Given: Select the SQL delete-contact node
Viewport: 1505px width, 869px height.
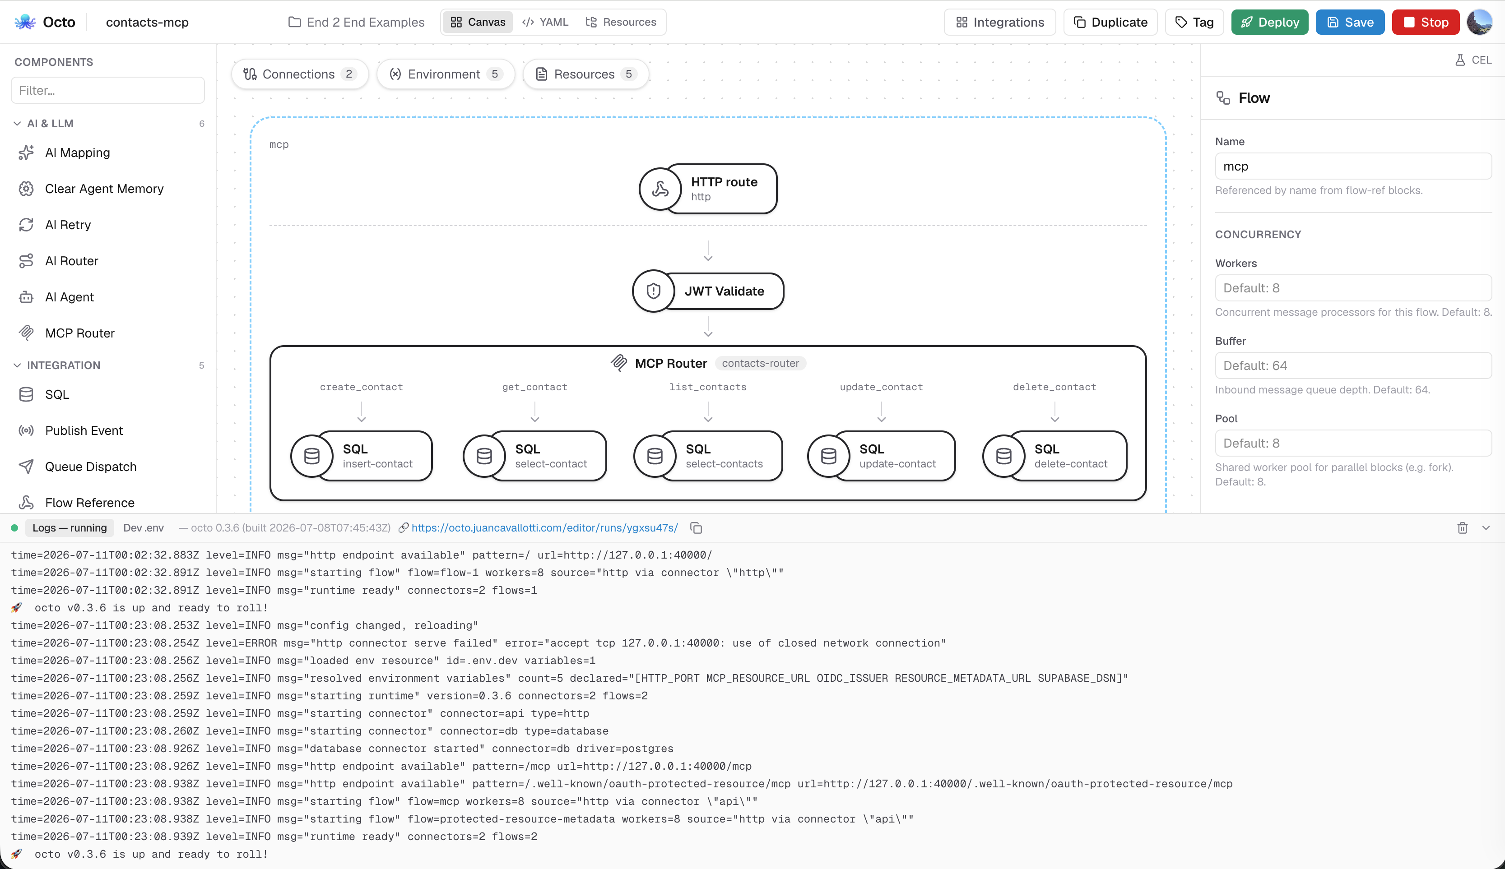Looking at the screenshot, I should [1055, 456].
